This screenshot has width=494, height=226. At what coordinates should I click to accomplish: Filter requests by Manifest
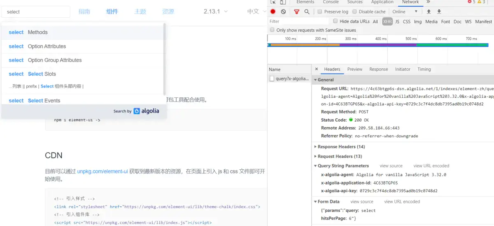[484, 21]
